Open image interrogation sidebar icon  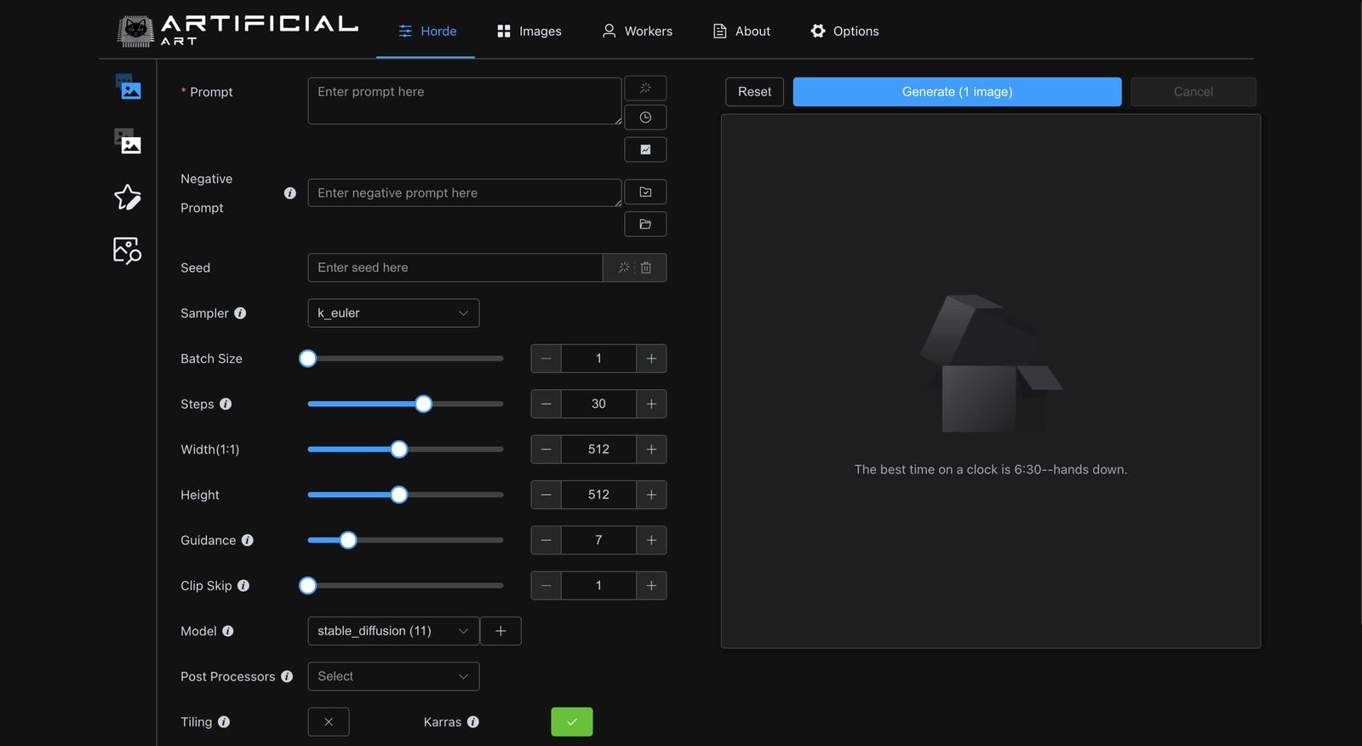[128, 250]
